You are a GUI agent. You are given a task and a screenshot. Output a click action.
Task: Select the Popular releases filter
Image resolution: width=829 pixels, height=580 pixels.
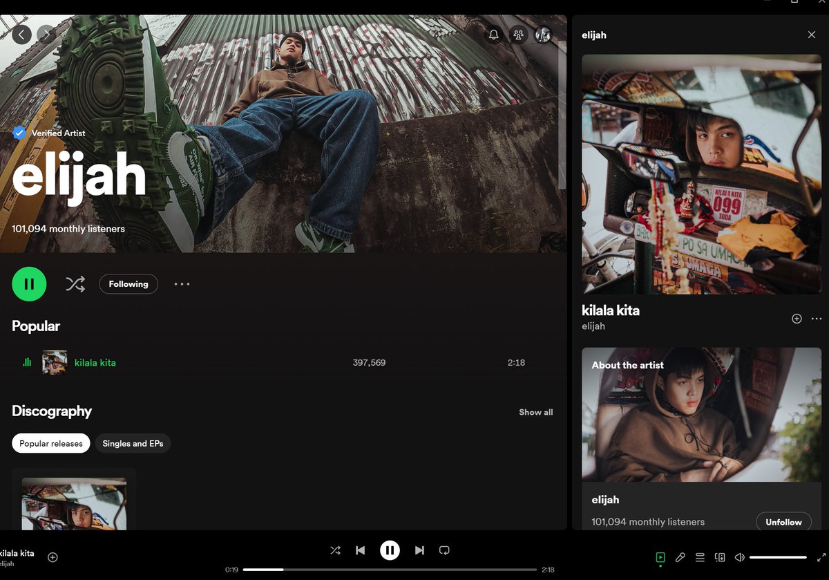click(x=51, y=444)
